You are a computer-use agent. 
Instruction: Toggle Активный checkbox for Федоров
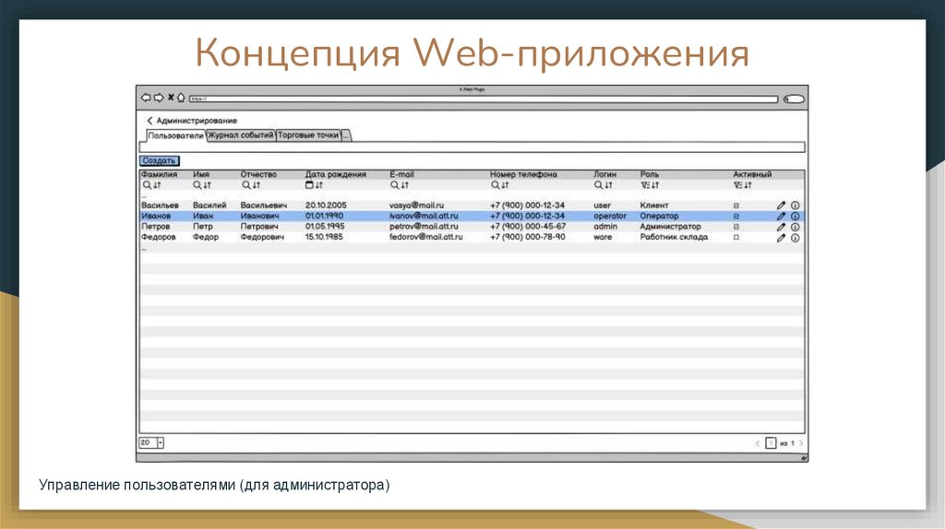pyautogui.click(x=736, y=237)
